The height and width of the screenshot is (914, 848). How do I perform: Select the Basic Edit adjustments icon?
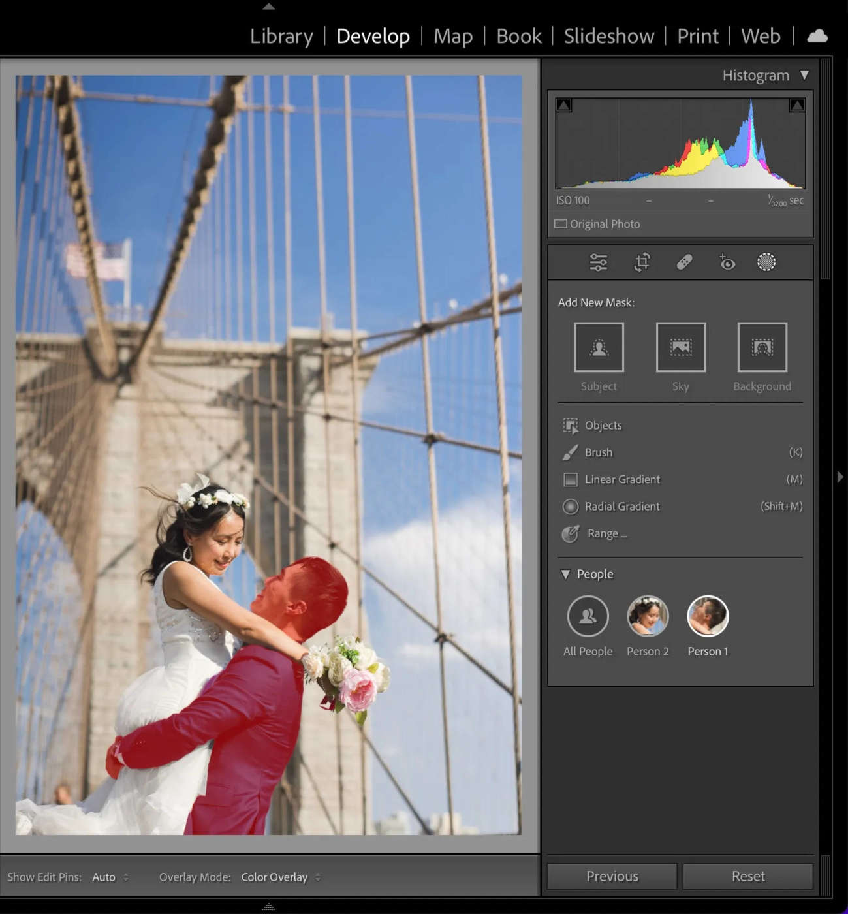[599, 262]
